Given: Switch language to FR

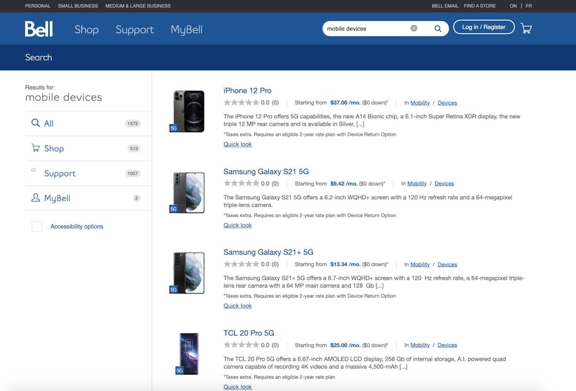Looking at the screenshot, I should 528,6.
